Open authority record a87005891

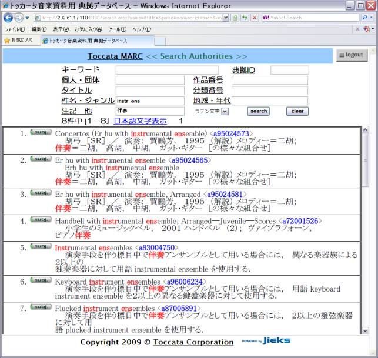pos(179,309)
